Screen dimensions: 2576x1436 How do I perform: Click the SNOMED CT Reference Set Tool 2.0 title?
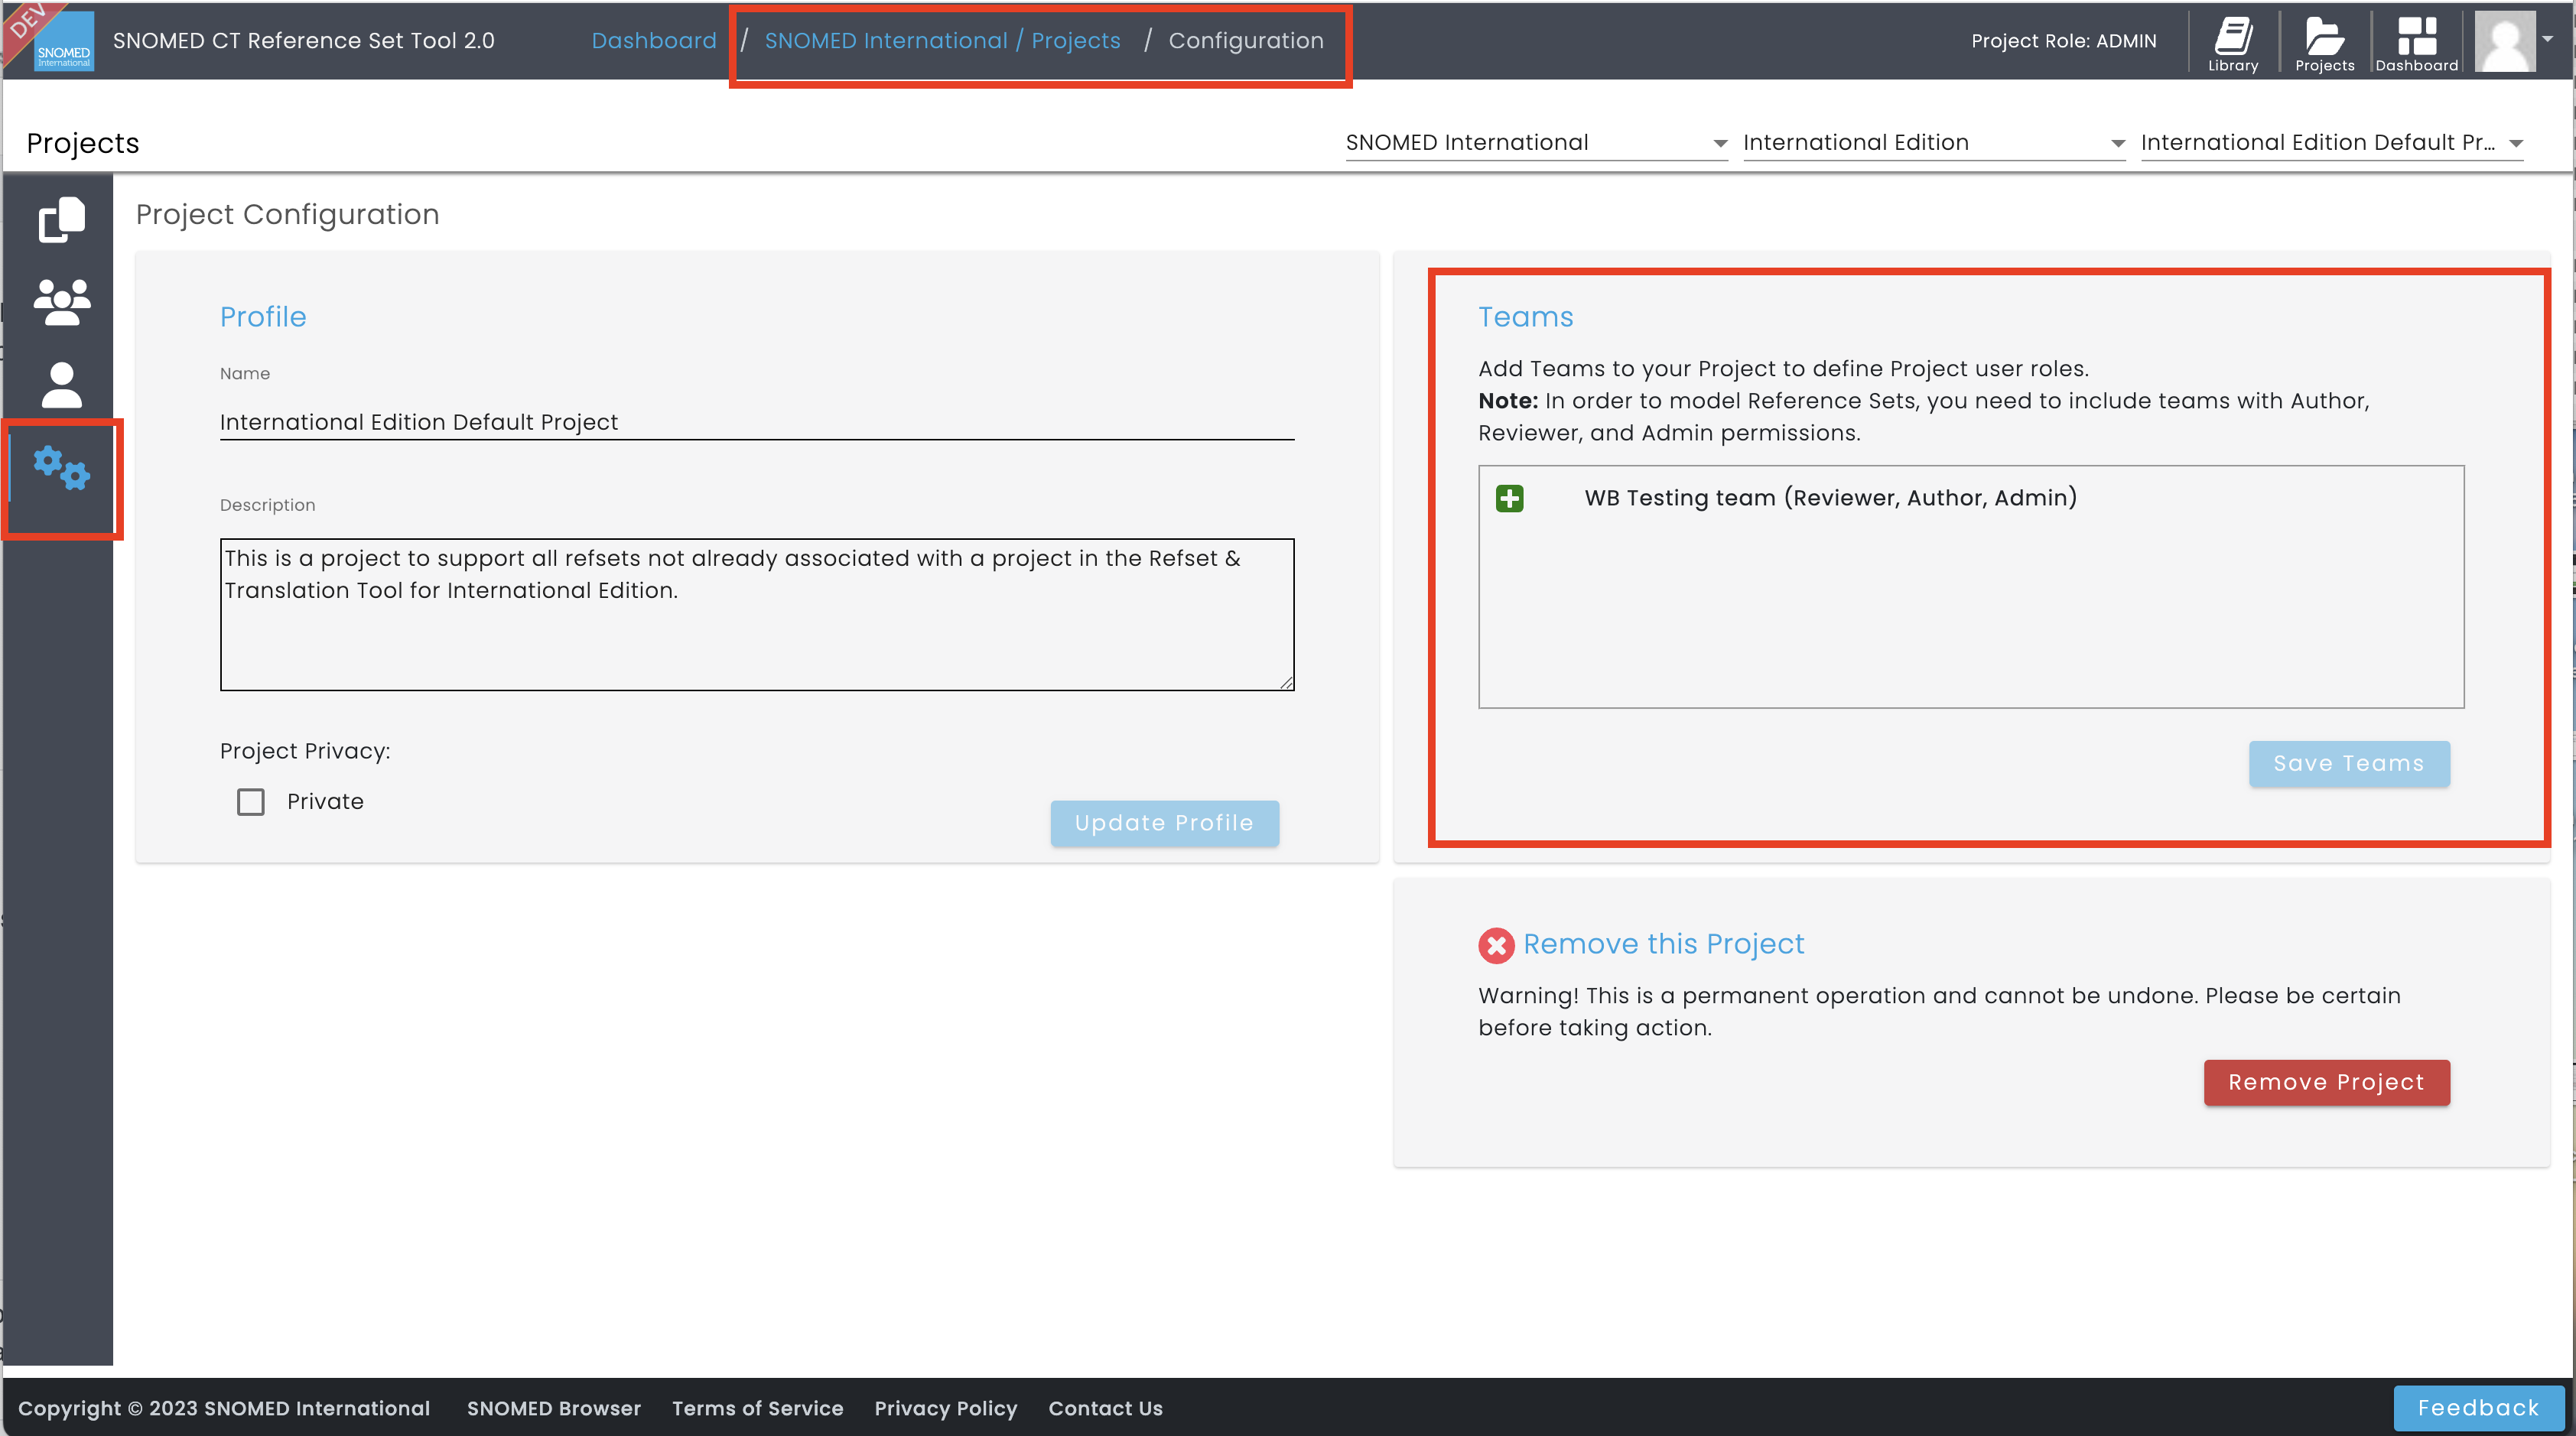tap(303, 41)
